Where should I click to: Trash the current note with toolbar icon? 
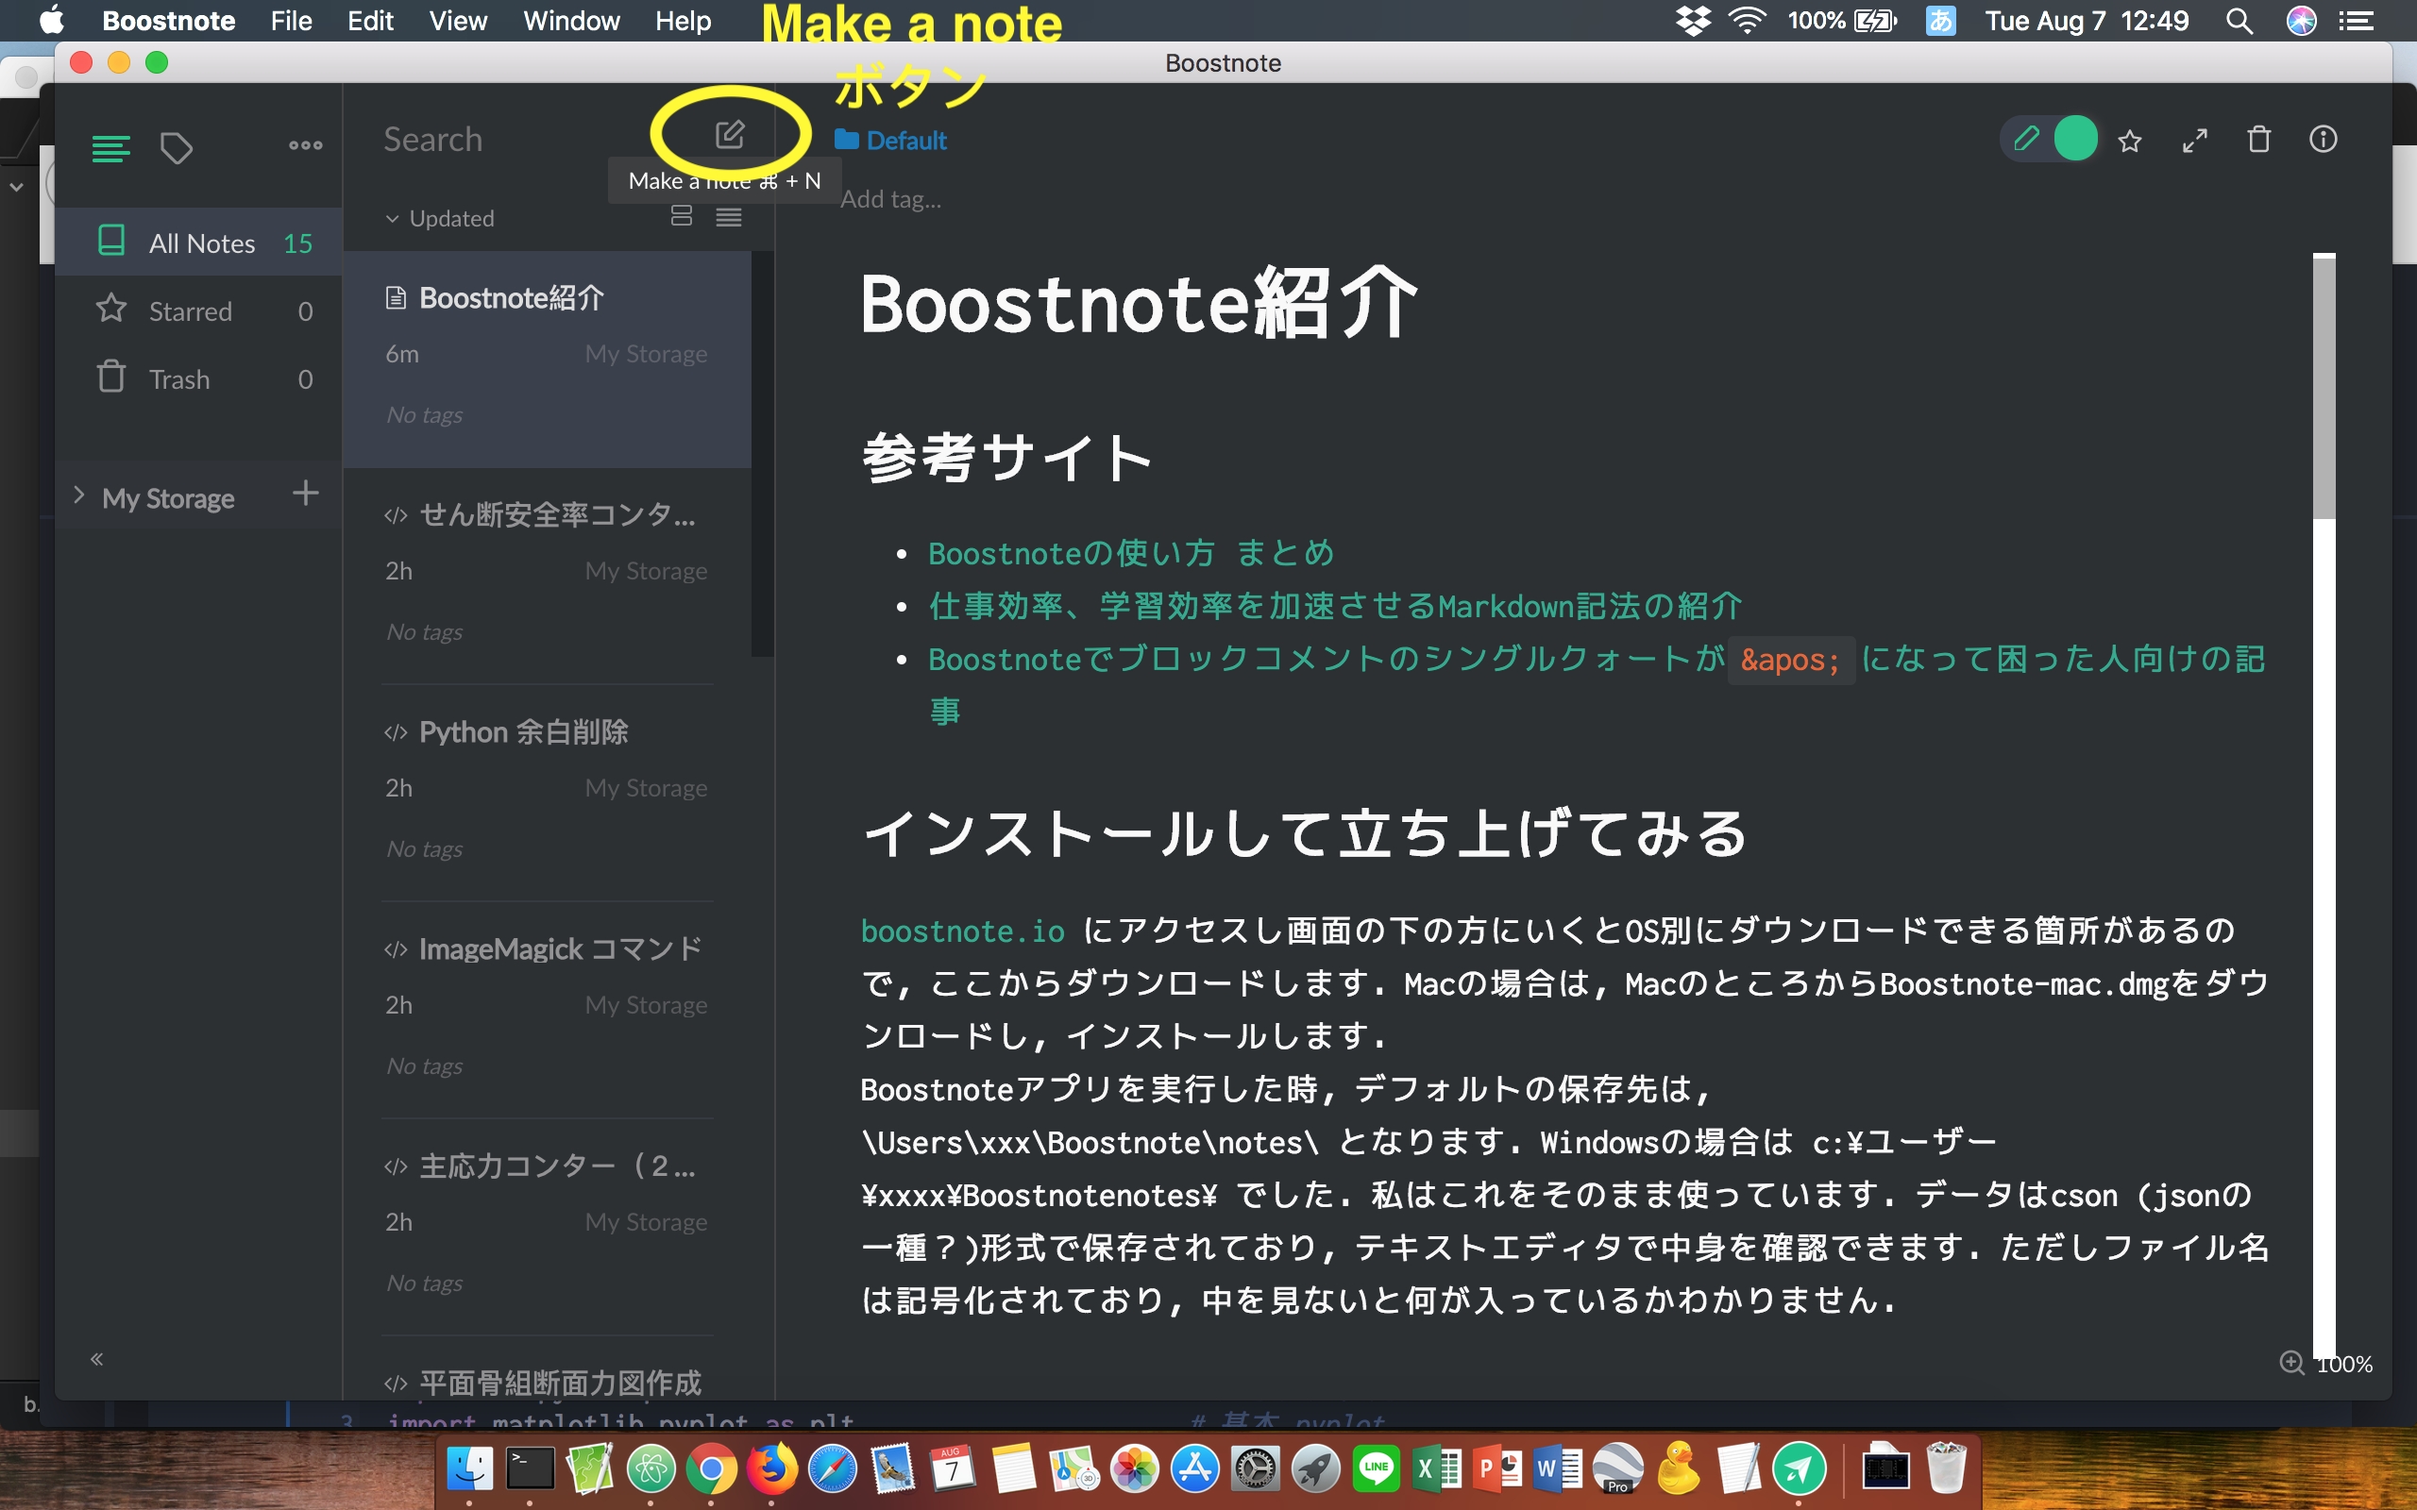point(2259,140)
